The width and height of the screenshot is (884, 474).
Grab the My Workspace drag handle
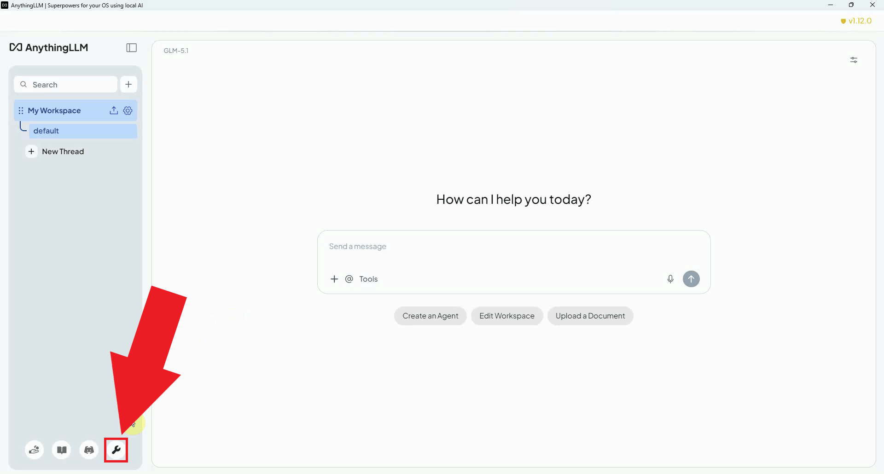[x=21, y=110]
